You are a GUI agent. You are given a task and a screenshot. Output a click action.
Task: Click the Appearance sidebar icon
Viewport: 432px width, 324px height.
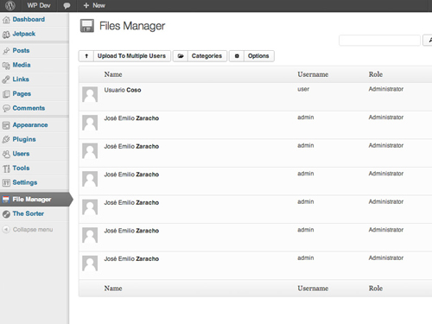[x=6, y=125]
